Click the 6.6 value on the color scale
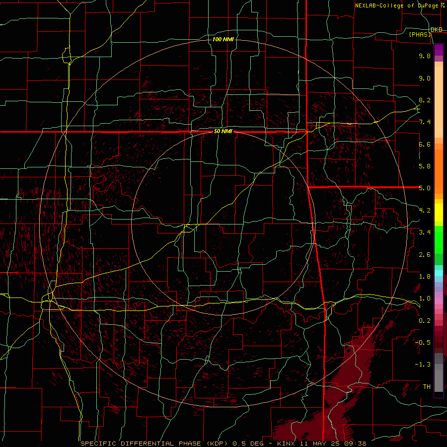This screenshot has height=447, width=447. point(425,144)
